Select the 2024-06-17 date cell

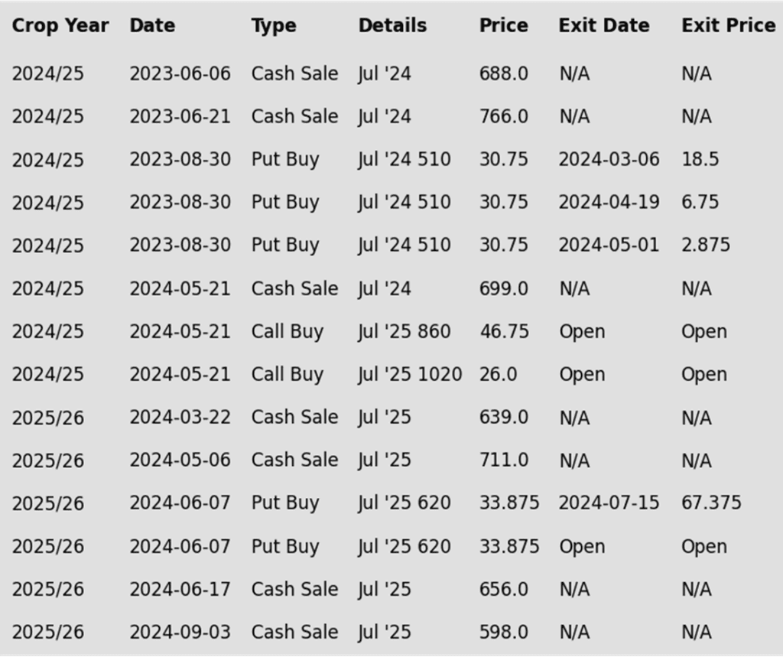(180, 590)
